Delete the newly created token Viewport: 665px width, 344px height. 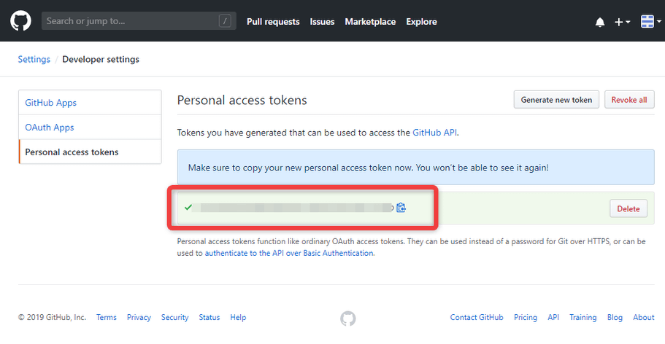pyautogui.click(x=629, y=208)
